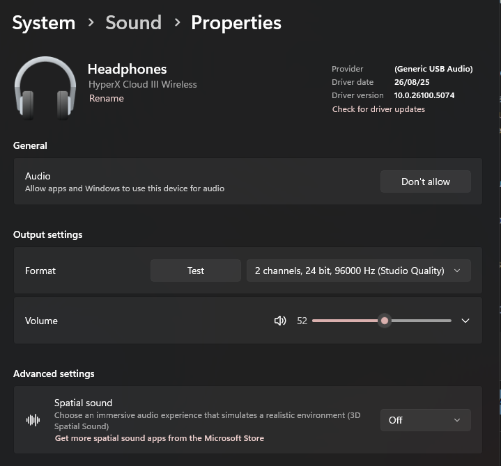Click the Format row label
Image resolution: width=501 pixels, height=466 pixels.
(40, 271)
